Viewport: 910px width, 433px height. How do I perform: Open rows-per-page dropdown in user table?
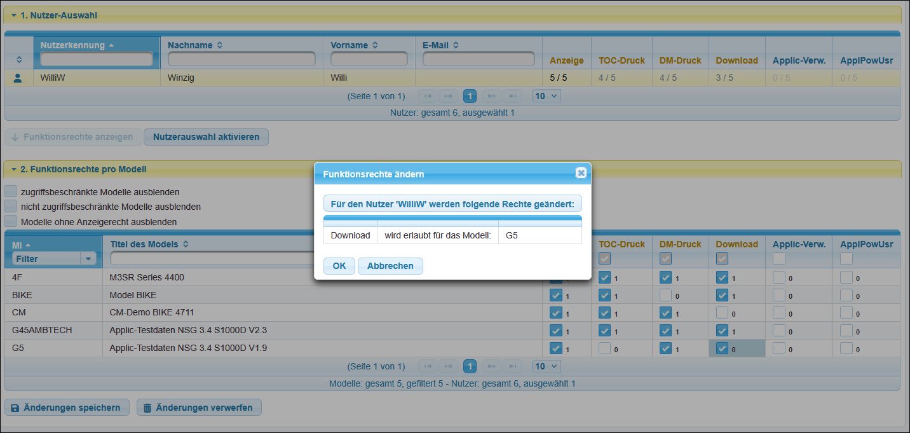click(547, 96)
